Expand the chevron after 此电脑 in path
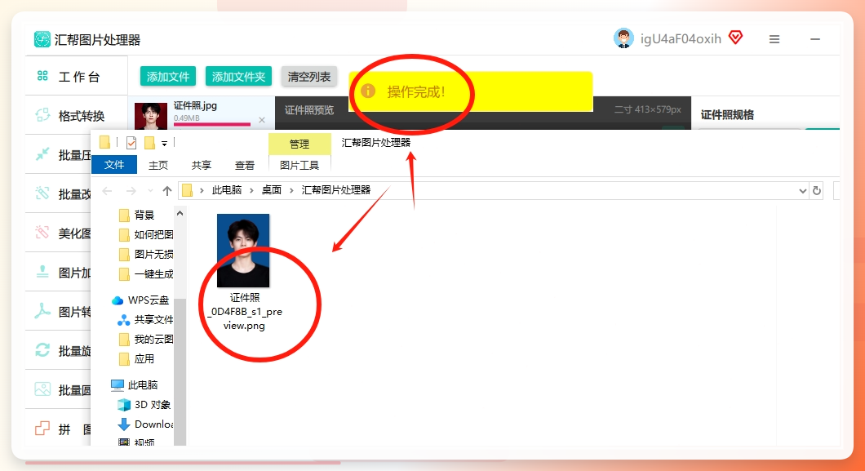 coord(251,190)
